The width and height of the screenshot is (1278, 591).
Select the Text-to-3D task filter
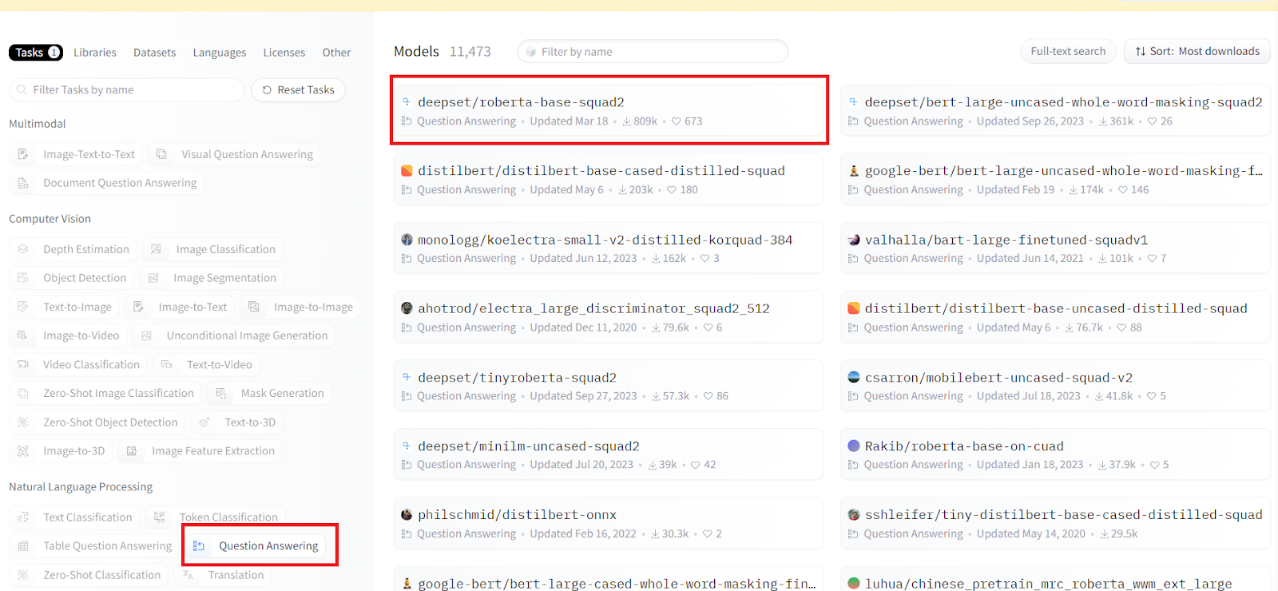pos(237,422)
